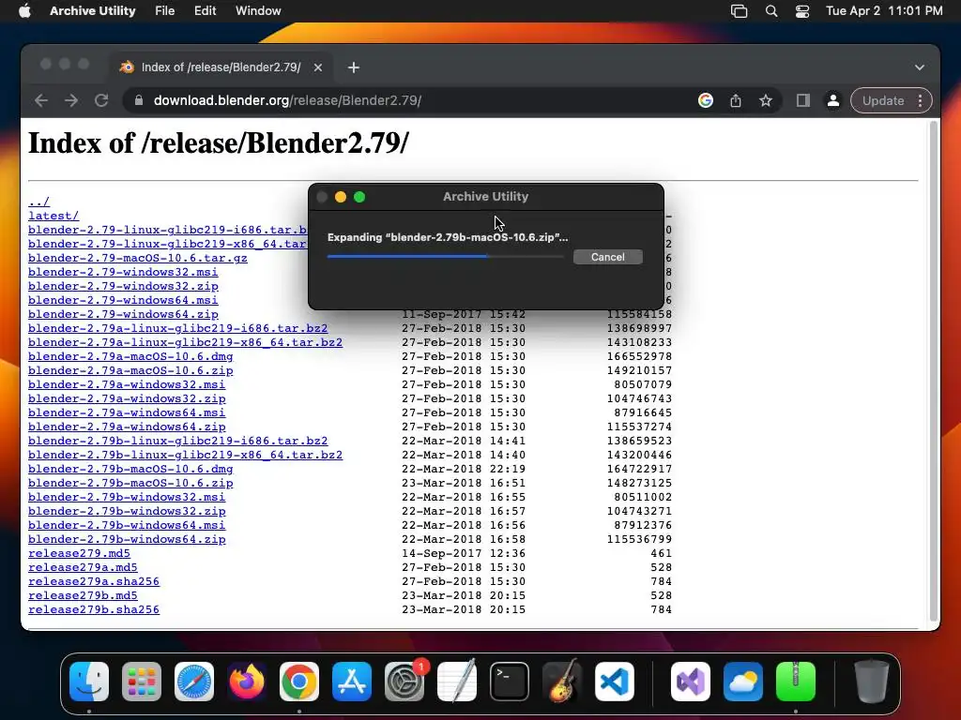Screen dimensions: 961x720
Task: Open Firefox from the Dock
Action: (x=247, y=682)
